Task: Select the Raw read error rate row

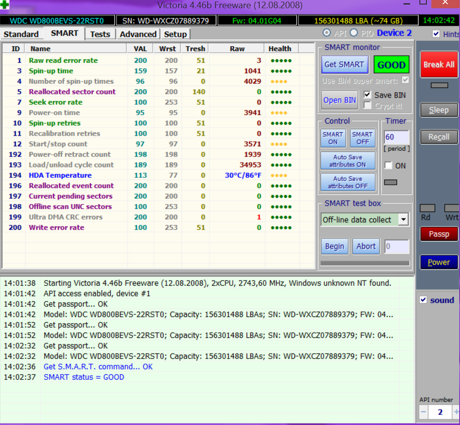Action: pyautogui.click(x=159, y=61)
